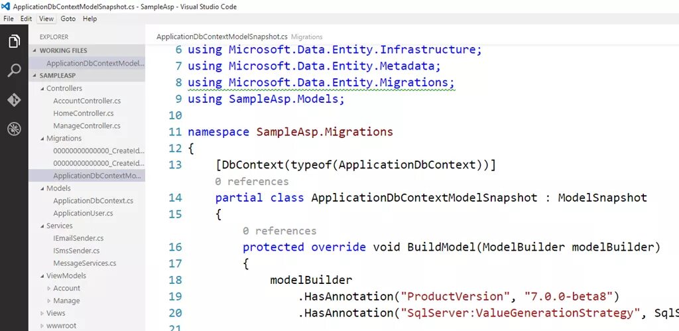Click the Visual Studio Code logo icon
Image resolution: width=679 pixels, height=331 pixels.
pyautogui.click(x=6, y=7)
